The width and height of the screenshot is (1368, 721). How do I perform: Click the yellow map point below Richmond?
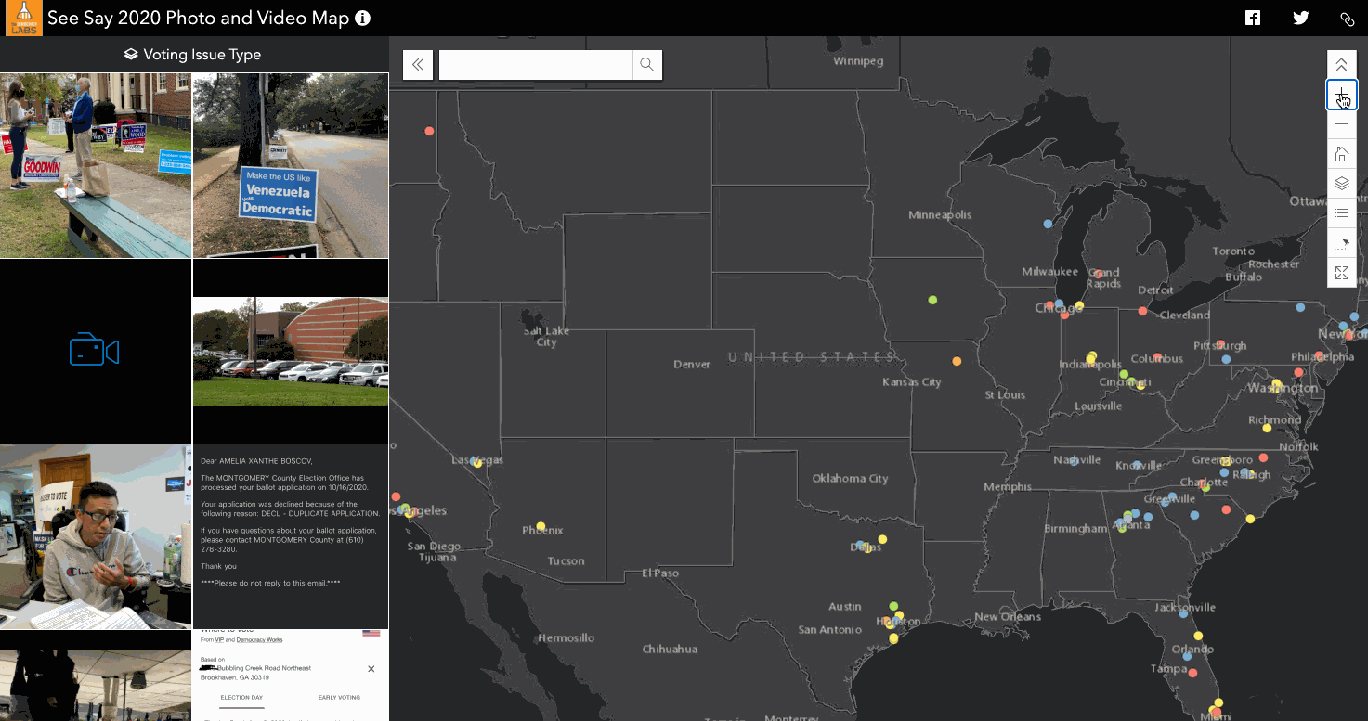pyautogui.click(x=1267, y=428)
